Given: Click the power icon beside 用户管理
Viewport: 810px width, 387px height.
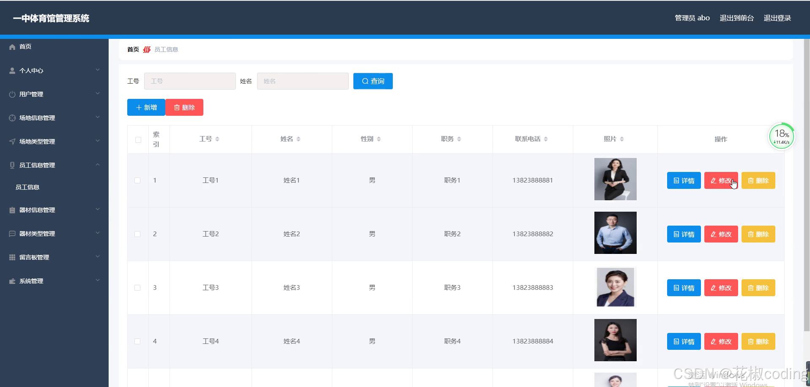Looking at the screenshot, I should [12, 94].
